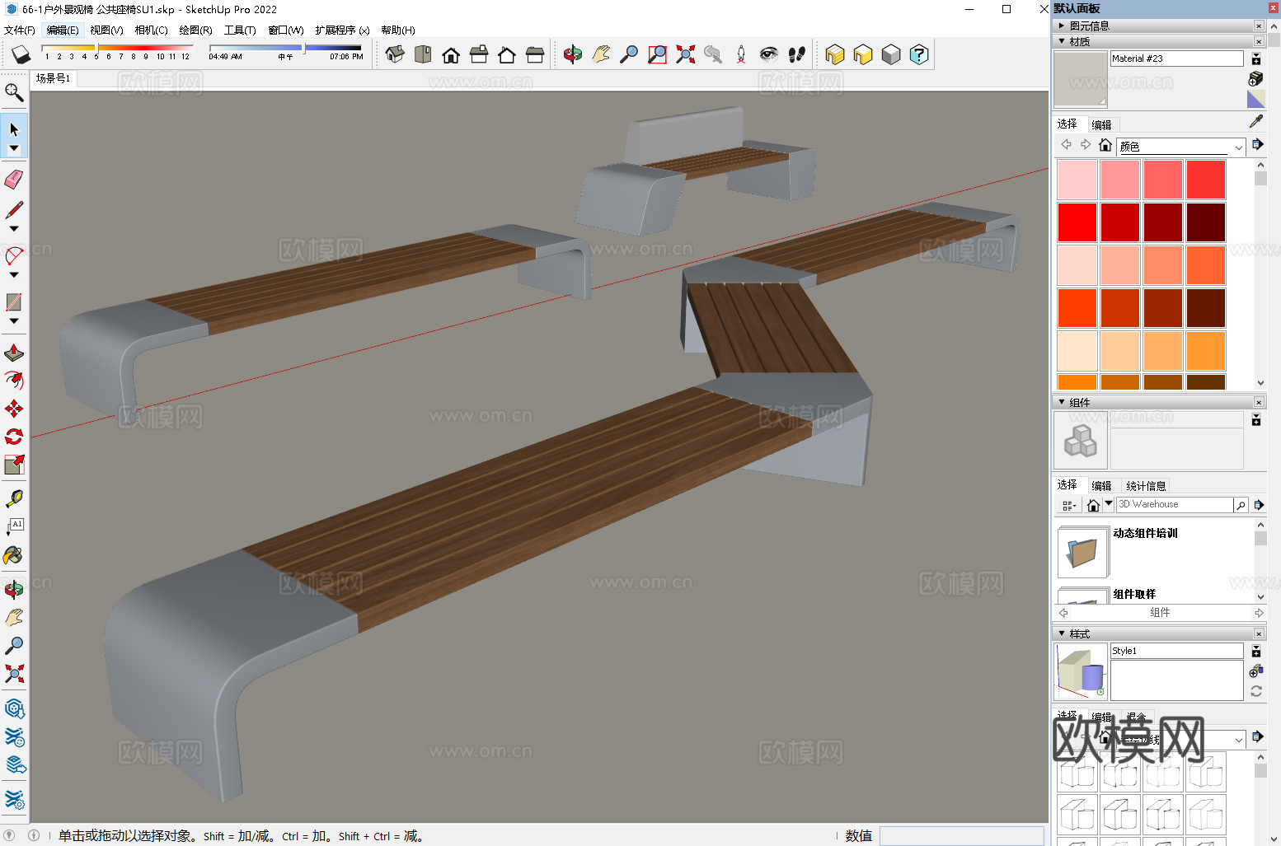Toggle secondary selection pane in styles panel
The height and width of the screenshot is (846, 1281).
[x=1255, y=651]
